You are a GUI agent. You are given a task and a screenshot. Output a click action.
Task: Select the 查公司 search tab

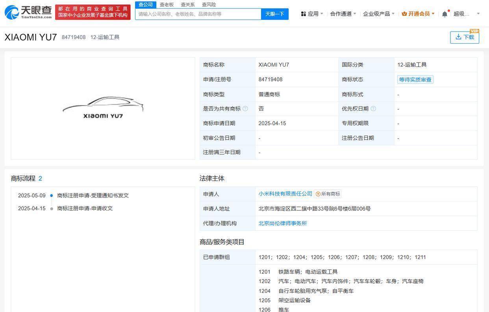pos(146,5)
